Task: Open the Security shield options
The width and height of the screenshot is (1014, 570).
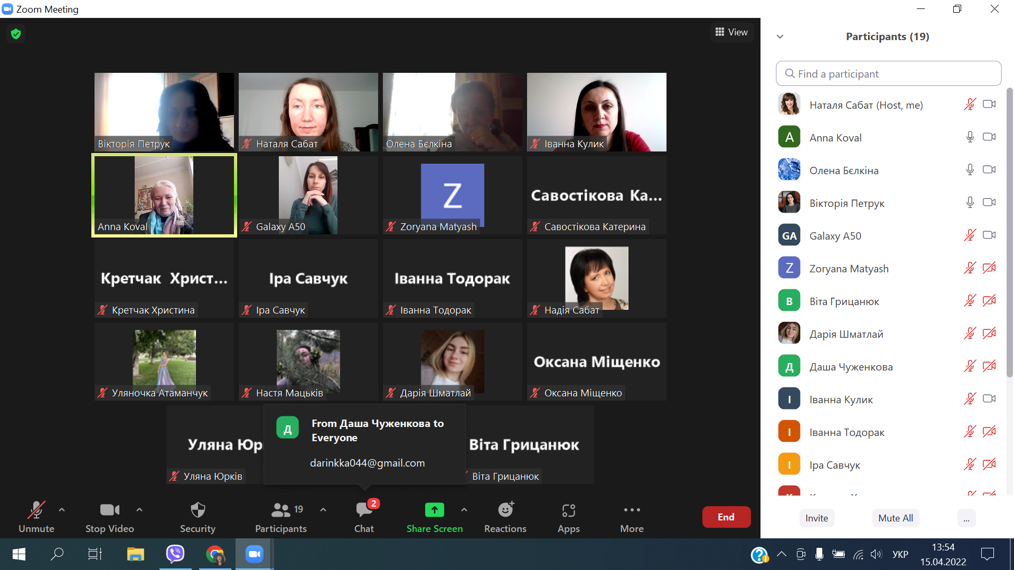Action: tap(198, 510)
